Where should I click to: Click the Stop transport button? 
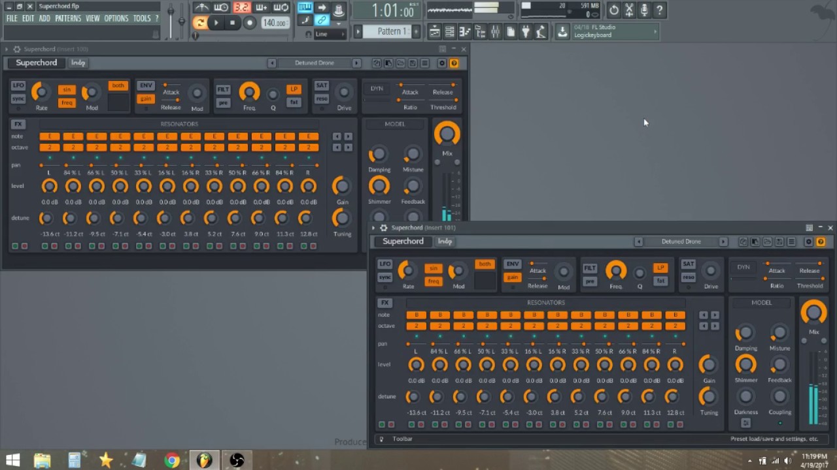(x=232, y=23)
